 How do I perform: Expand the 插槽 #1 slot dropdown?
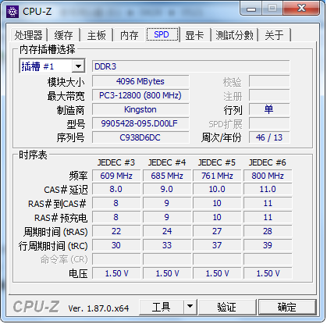tap(78, 66)
